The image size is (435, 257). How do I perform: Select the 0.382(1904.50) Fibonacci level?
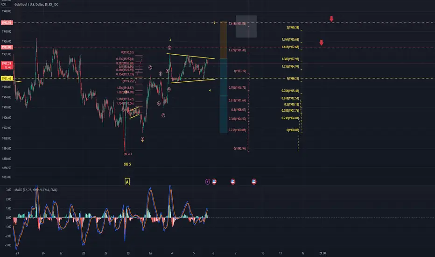click(237, 119)
